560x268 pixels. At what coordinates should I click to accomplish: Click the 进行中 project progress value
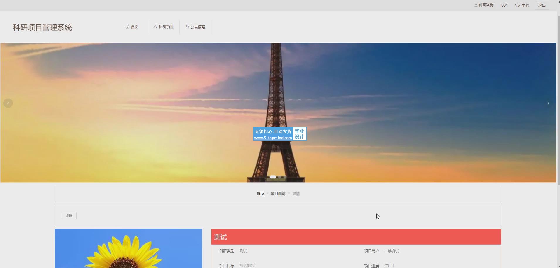click(x=390, y=266)
